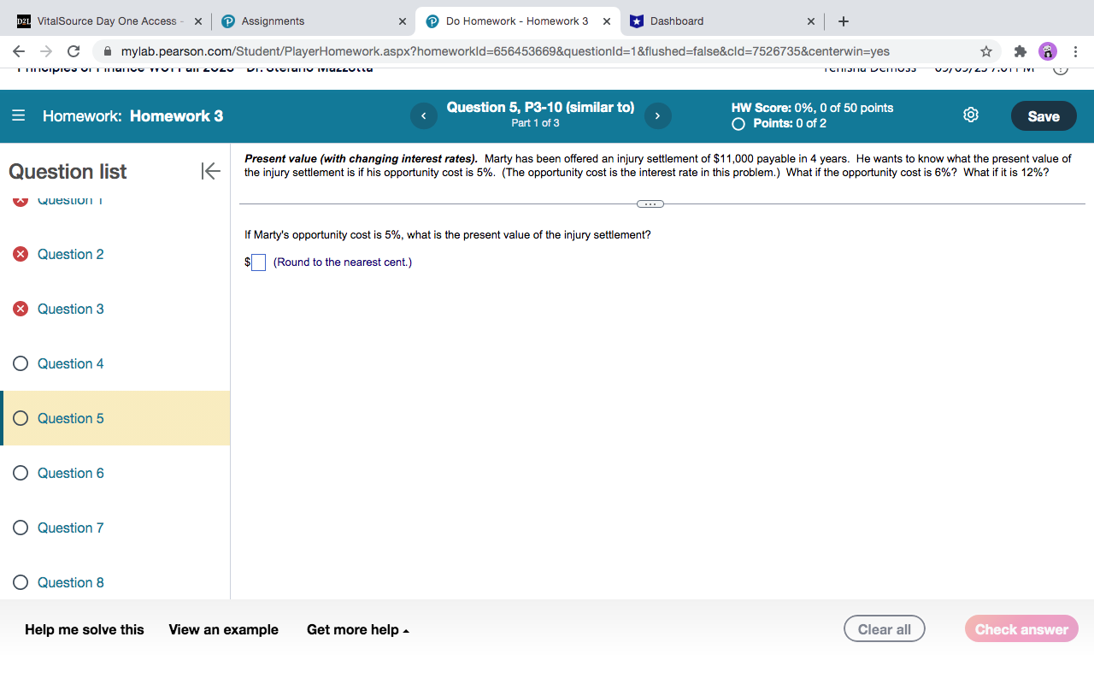Expand the ellipsis divider below the problem text
This screenshot has width=1094, height=684.
pyautogui.click(x=650, y=203)
